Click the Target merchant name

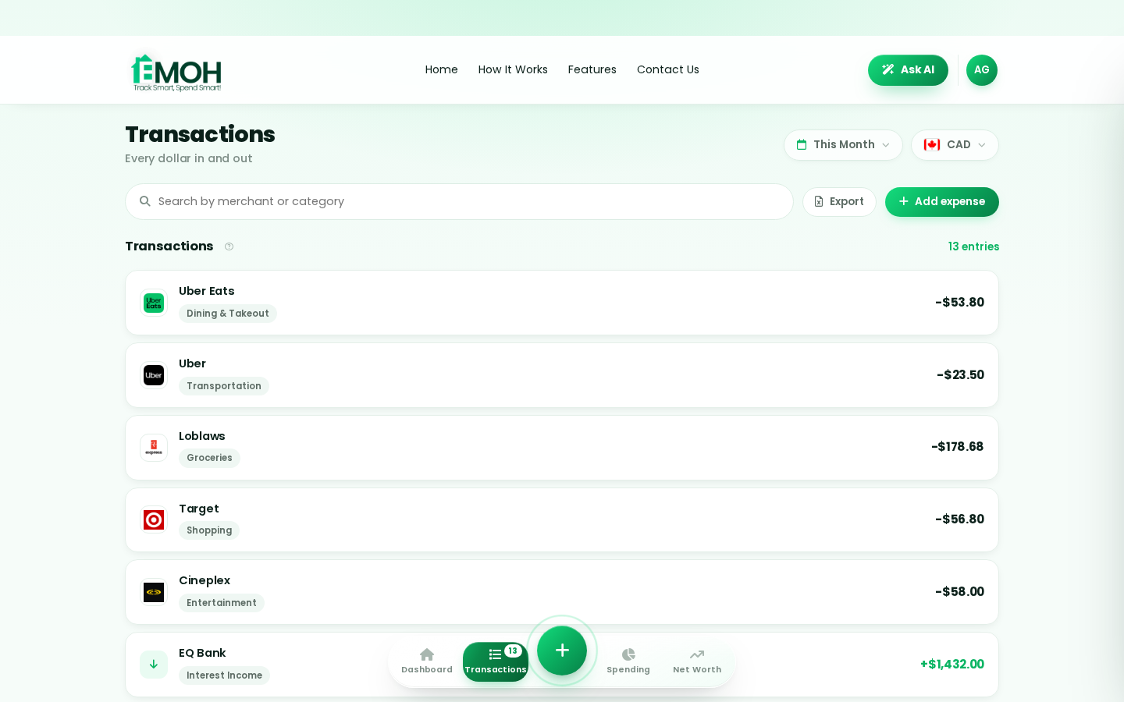(199, 509)
